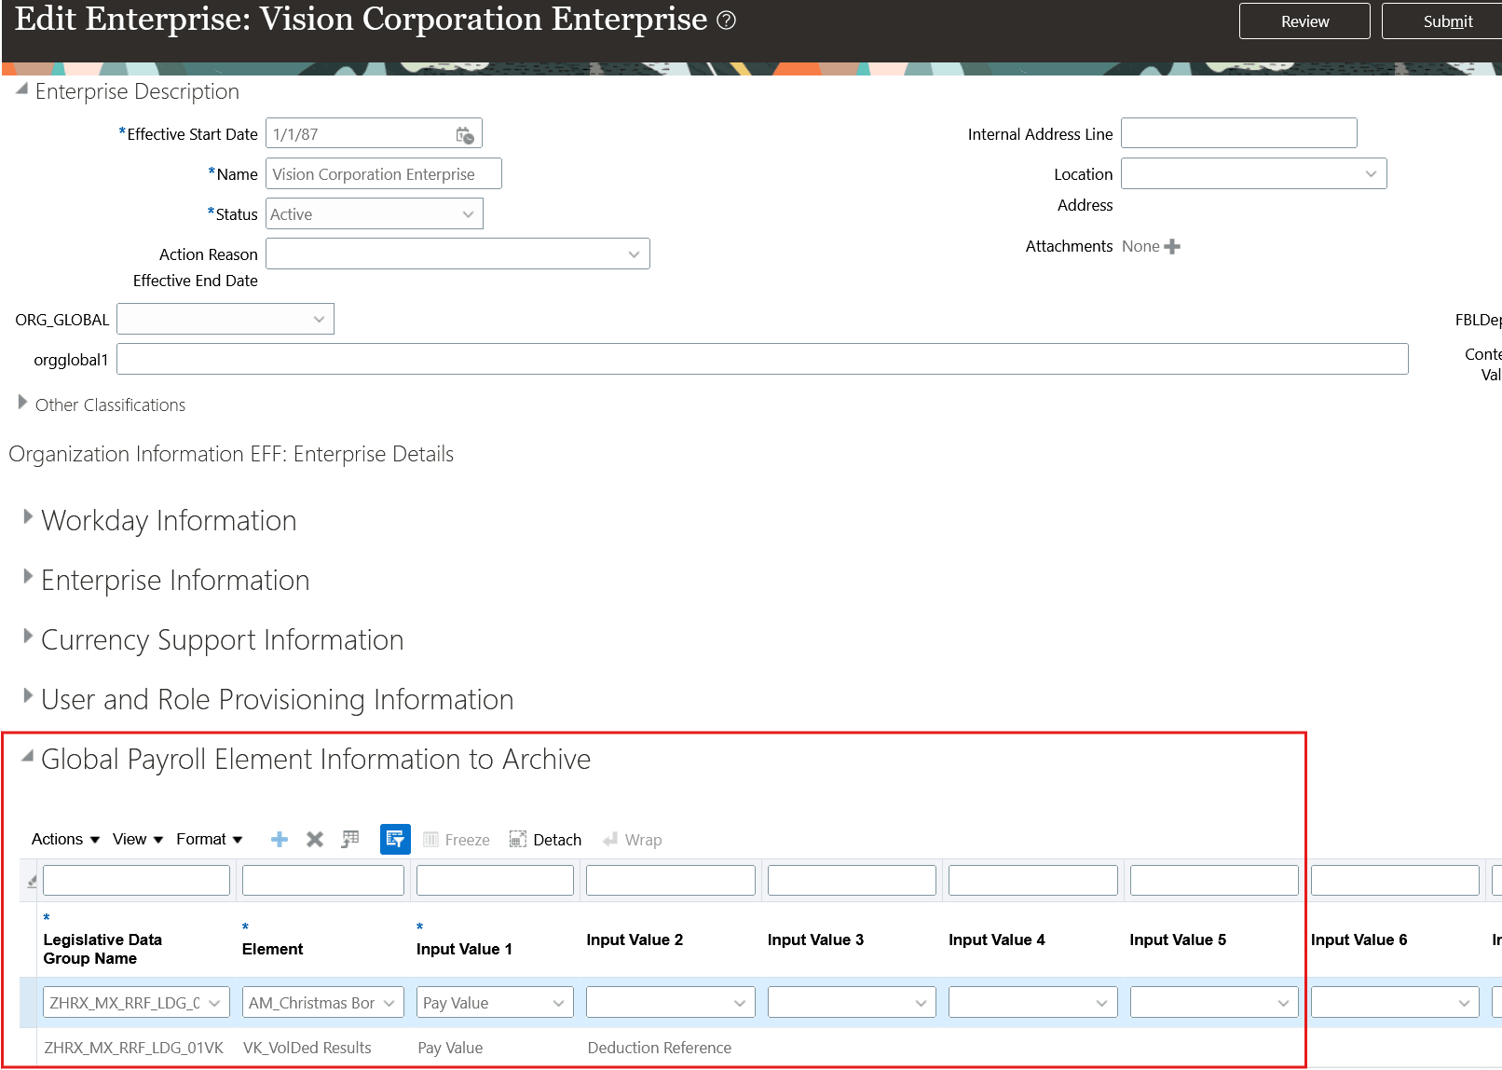Expand Other Classifications section
The height and width of the screenshot is (1070, 1502).
coord(22,403)
